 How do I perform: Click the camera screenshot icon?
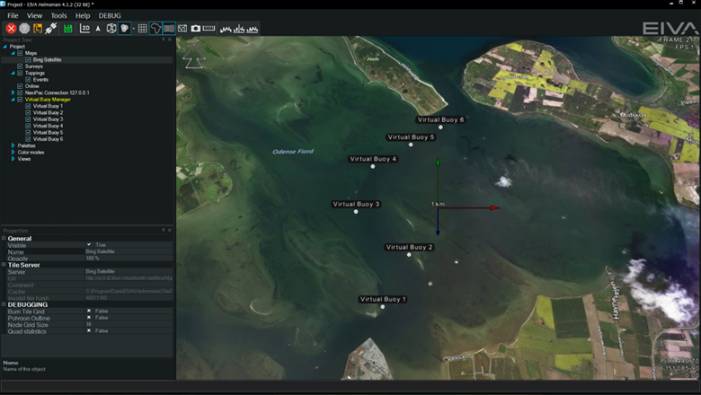pyautogui.click(x=196, y=29)
